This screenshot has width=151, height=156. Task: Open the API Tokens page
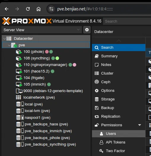click(119, 142)
